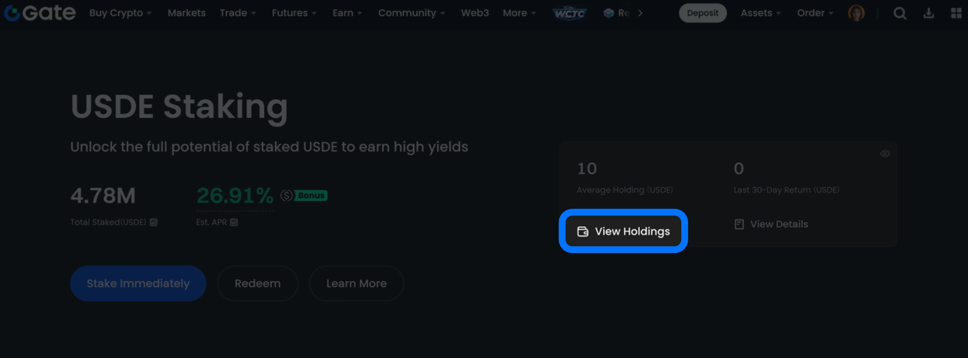968x358 pixels.
Task: Open the Assets dropdown
Action: point(760,13)
